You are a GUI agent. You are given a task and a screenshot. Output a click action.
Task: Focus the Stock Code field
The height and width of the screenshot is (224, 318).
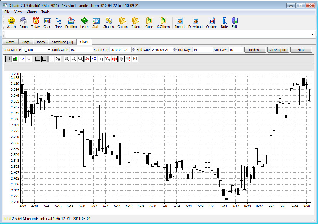[81, 50]
